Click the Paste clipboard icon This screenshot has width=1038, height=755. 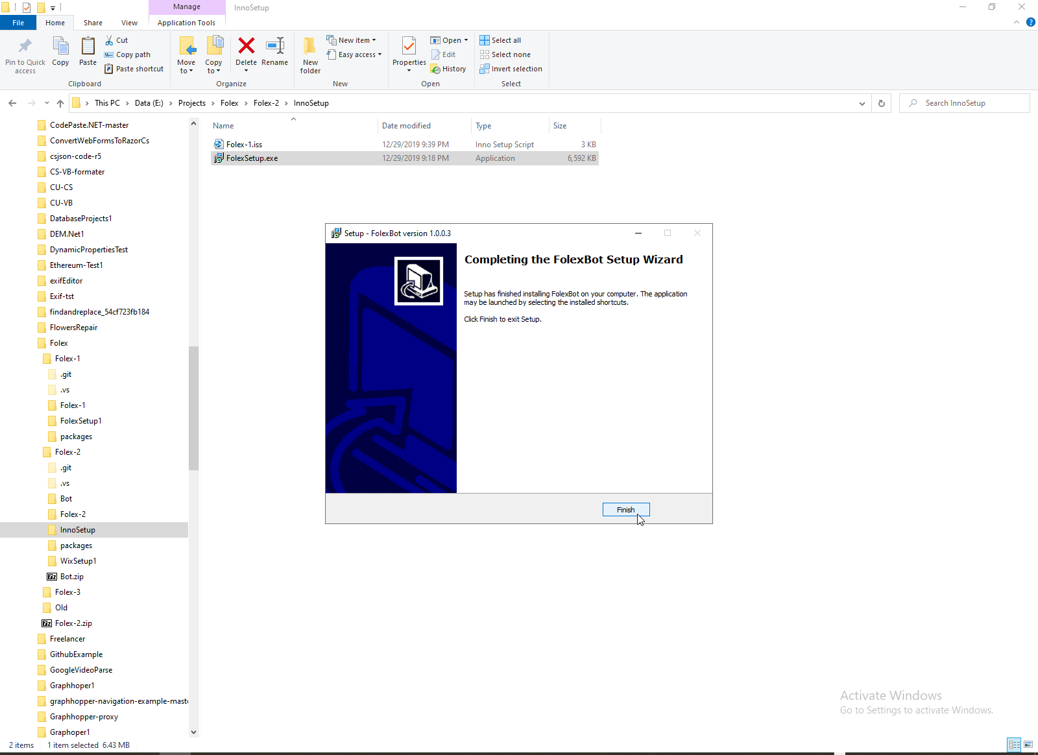tap(88, 46)
